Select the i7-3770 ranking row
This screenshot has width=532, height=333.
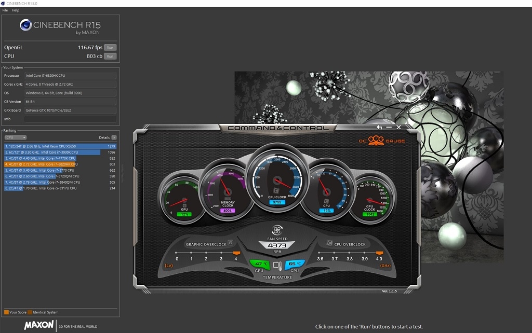point(60,170)
